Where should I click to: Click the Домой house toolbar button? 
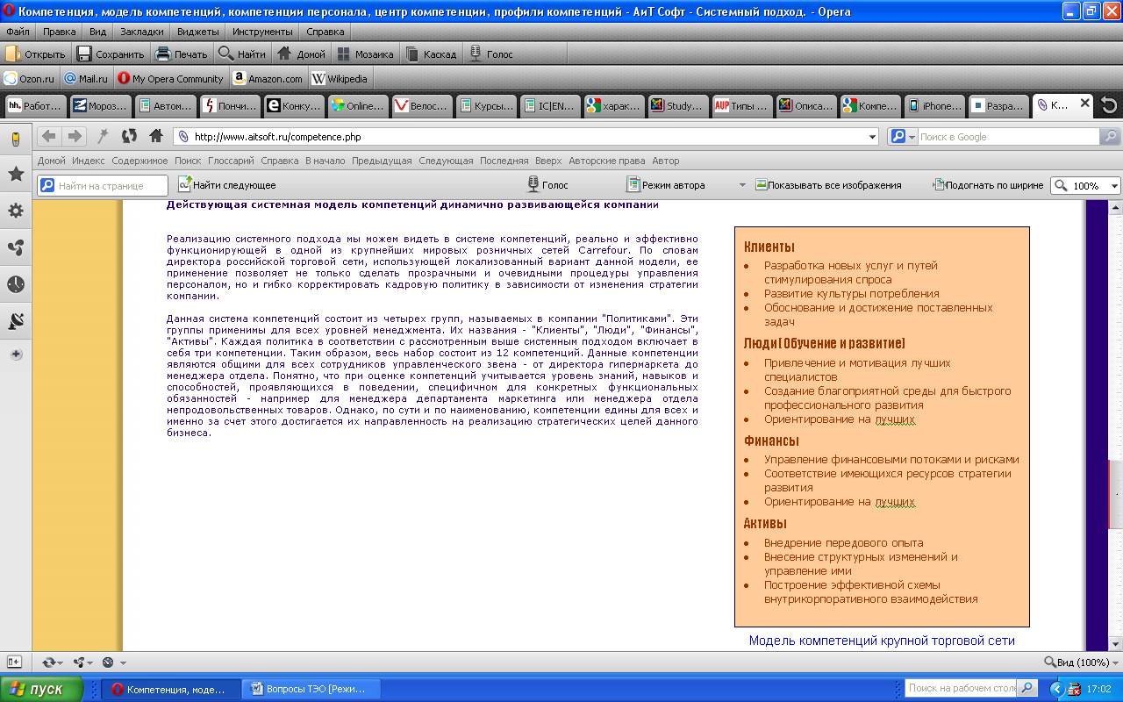[x=301, y=54]
